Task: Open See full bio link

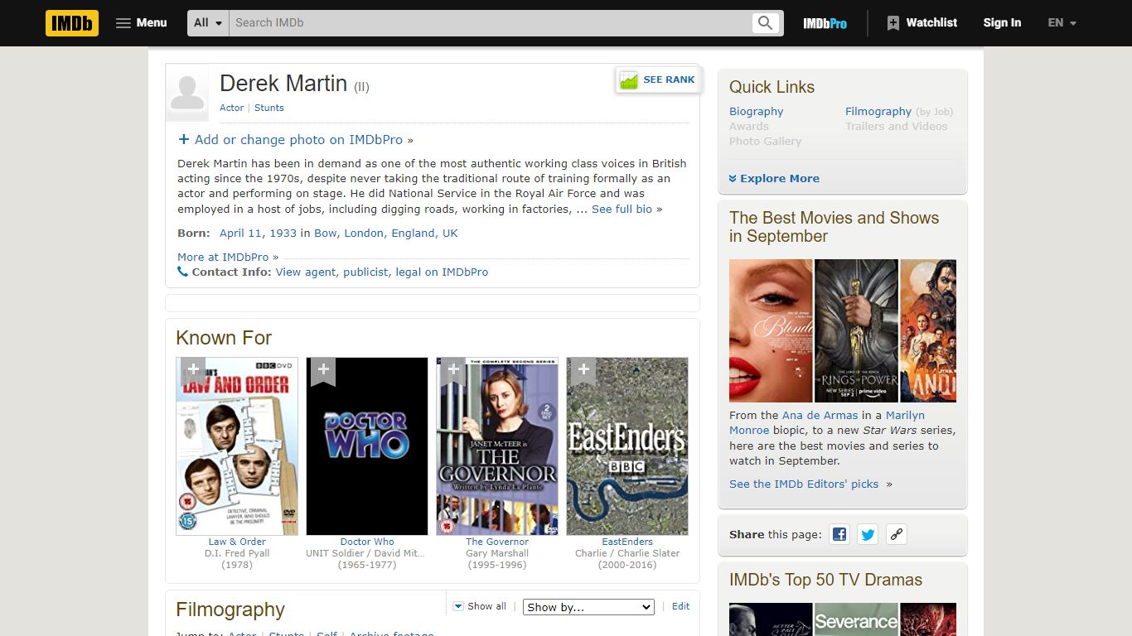Action: click(x=622, y=209)
